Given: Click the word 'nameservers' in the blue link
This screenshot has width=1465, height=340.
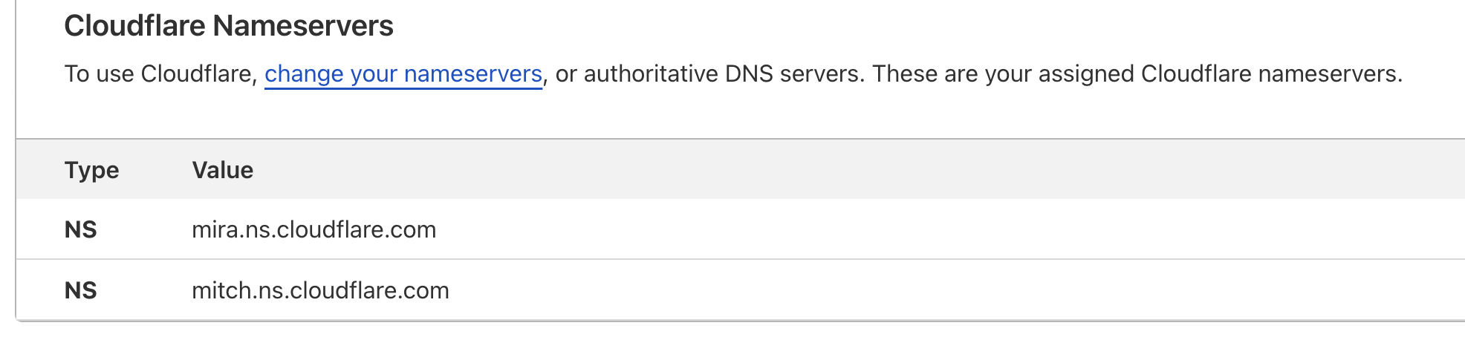Looking at the screenshot, I should [x=473, y=74].
